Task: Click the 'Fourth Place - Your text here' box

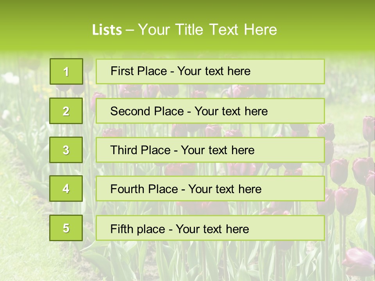Action: 210,189
